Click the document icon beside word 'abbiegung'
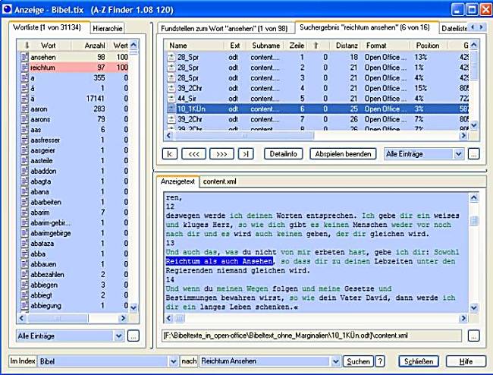This screenshot has height=375, width=493. coord(24,306)
